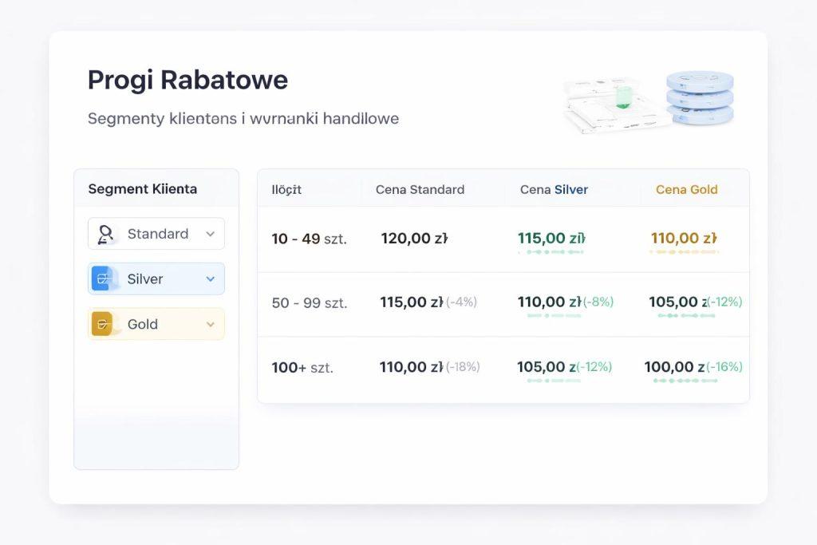Click the green 115,00 zł Silver price
The image size is (817, 545).
click(551, 238)
